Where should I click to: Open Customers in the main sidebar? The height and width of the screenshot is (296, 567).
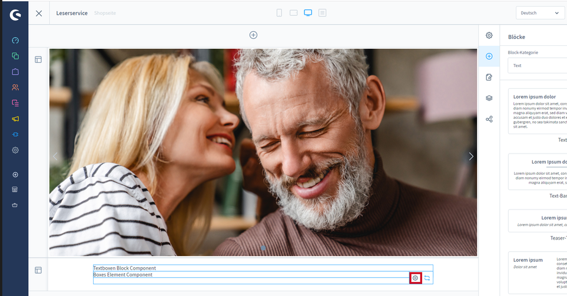click(15, 87)
